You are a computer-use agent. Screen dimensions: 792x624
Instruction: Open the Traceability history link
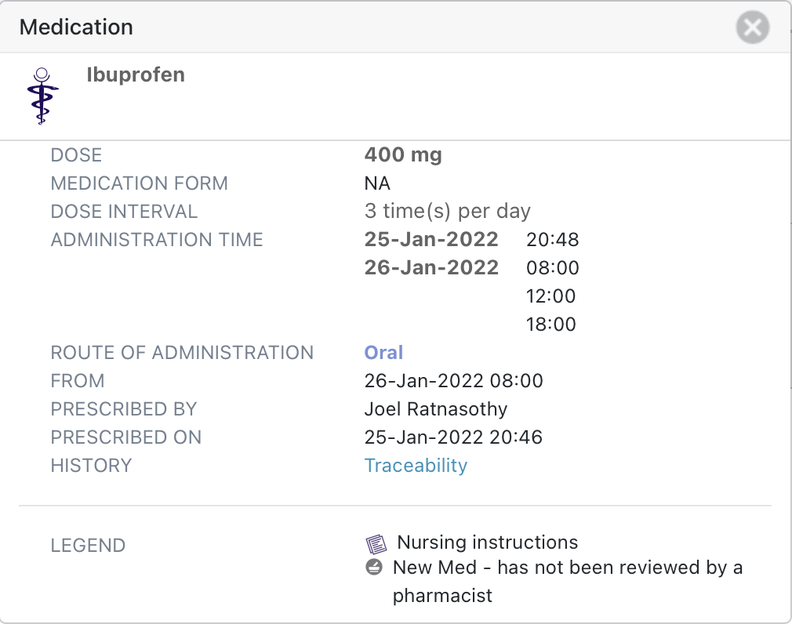[x=416, y=466]
